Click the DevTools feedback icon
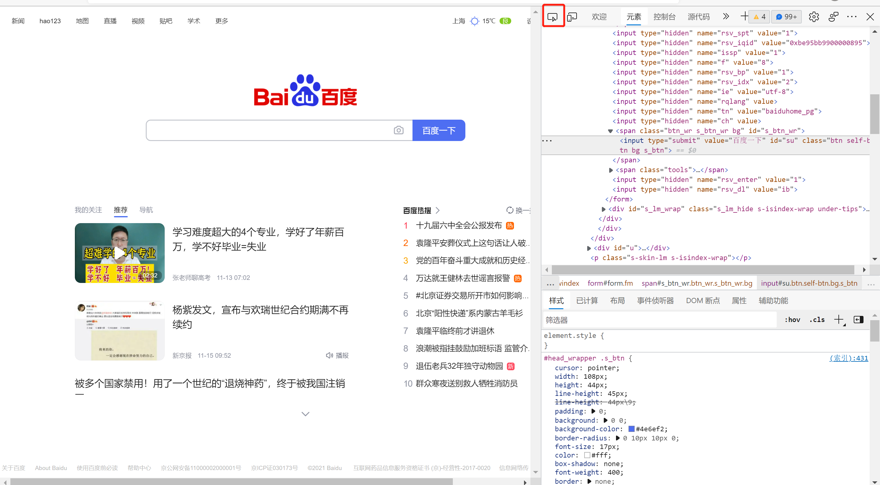Image resolution: width=880 pixels, height=485 pixels. tap(834, 16)
